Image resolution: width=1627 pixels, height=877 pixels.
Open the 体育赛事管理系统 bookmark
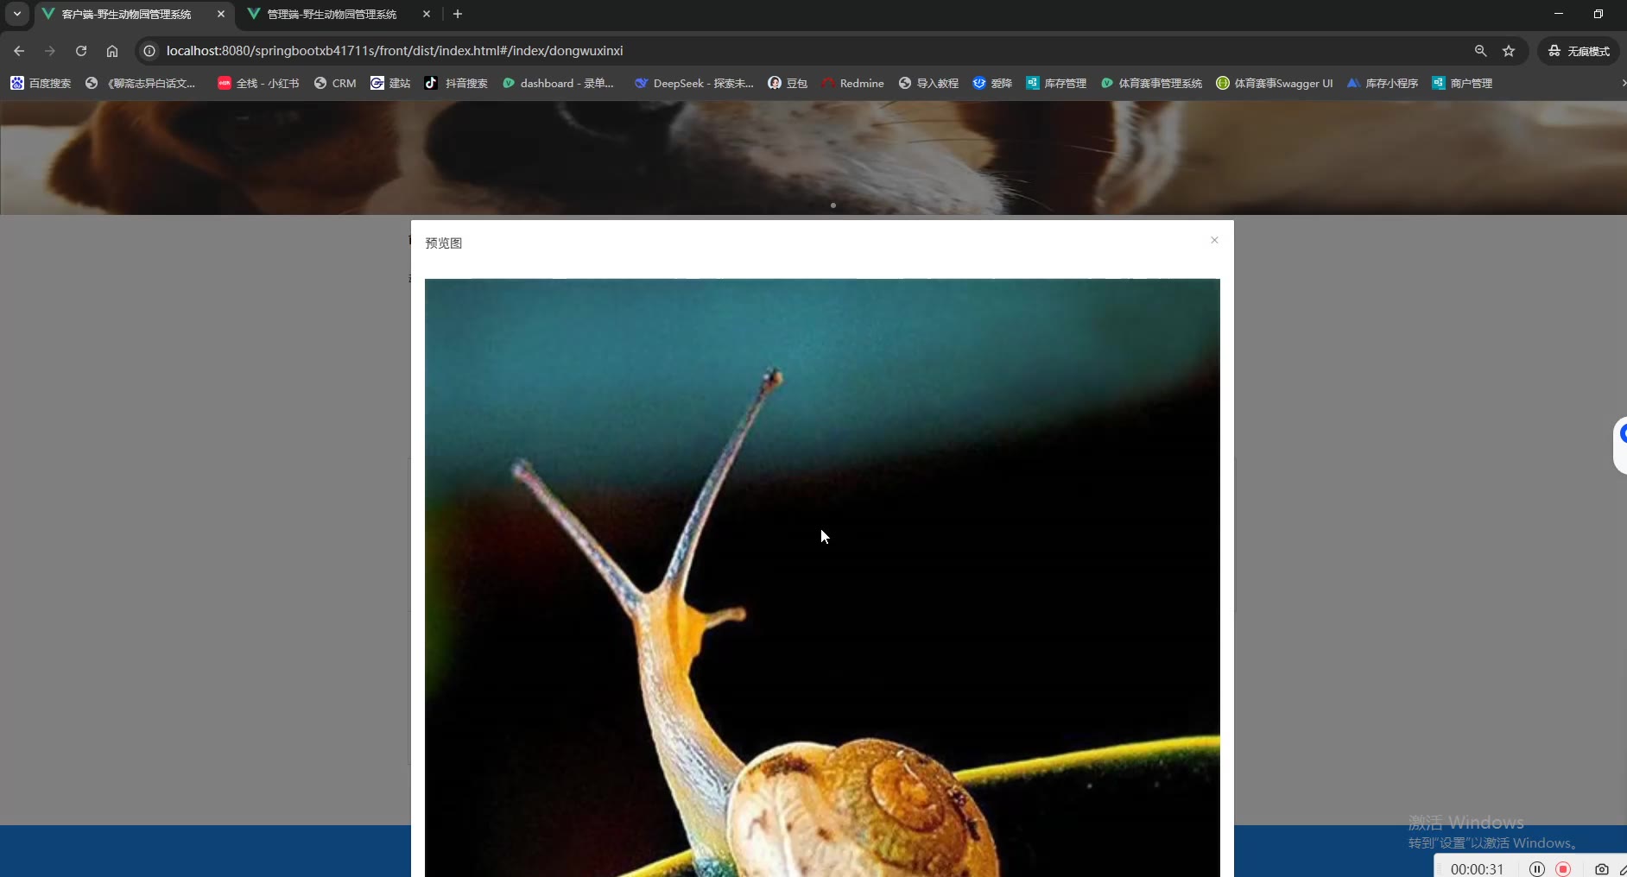click(x=1151, y=83)
